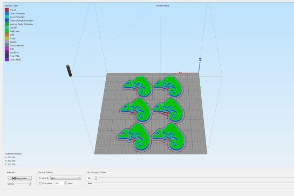Click the orange Infill color swatch
The height and width of the screenshot is (196, 294).
pyautogui.click(x=7, y=35)
